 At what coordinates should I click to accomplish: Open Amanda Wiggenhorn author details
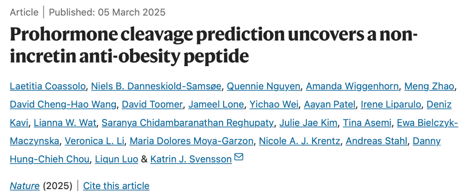pyautogui.click(x=352, y=86)
